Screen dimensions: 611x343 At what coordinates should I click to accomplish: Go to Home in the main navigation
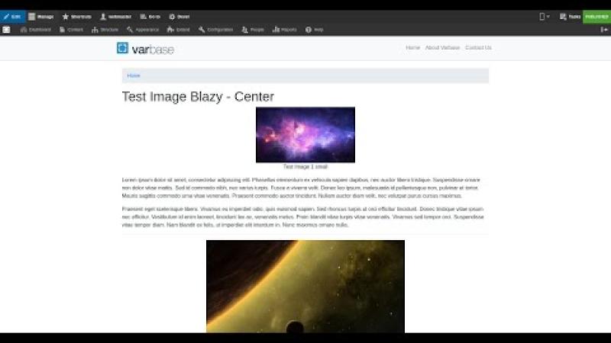click(412, 47)
